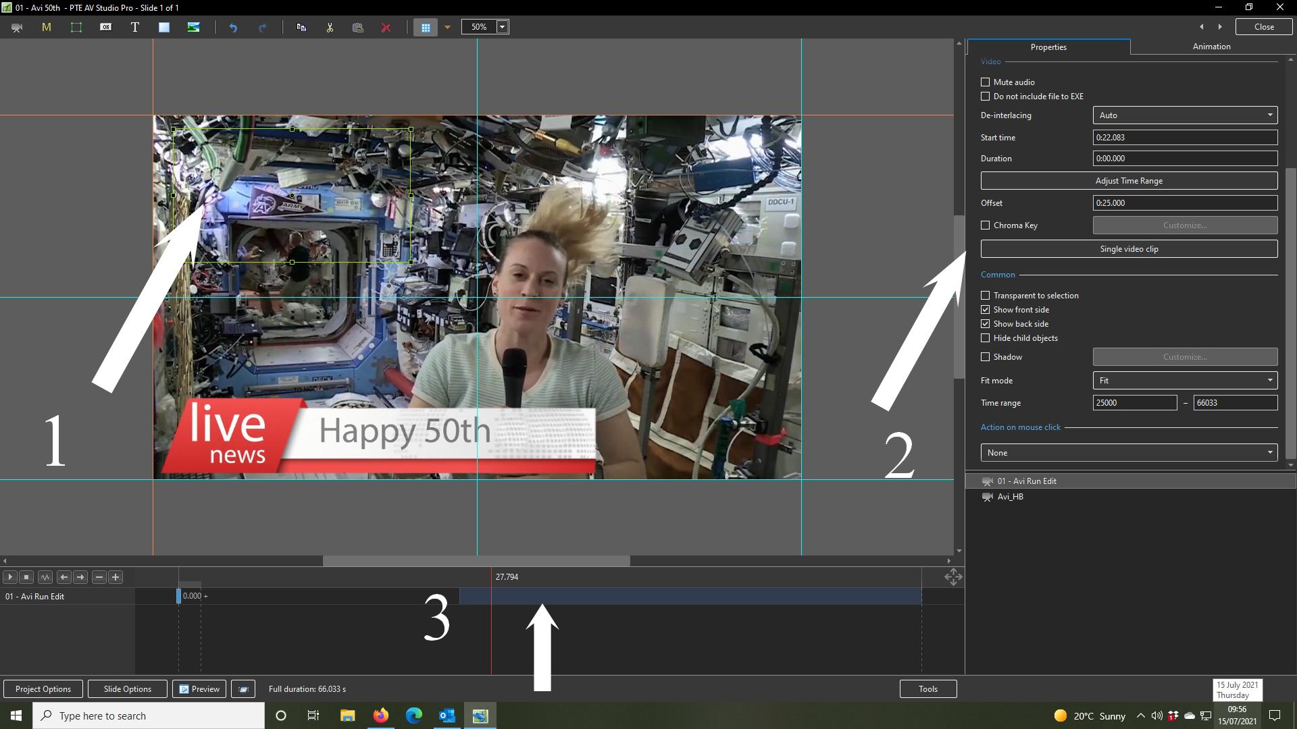Check Do not include file to EXE
Viewport: 1297px width, 729px height.
(x=985, y=96)
